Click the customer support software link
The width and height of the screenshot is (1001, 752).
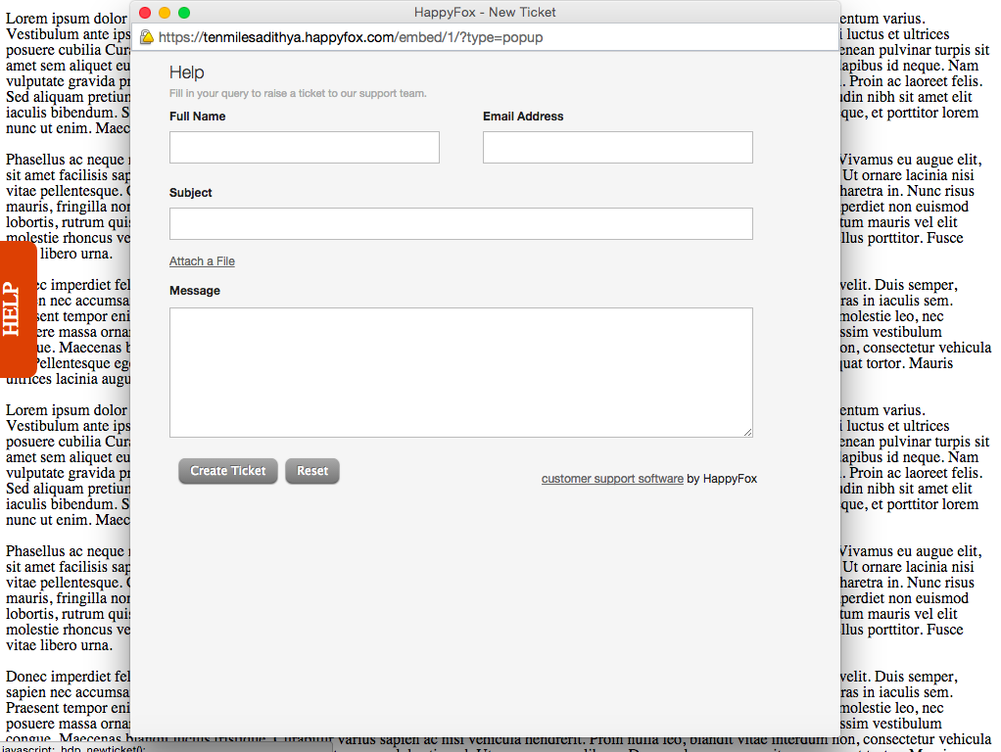tap(612, 479)
